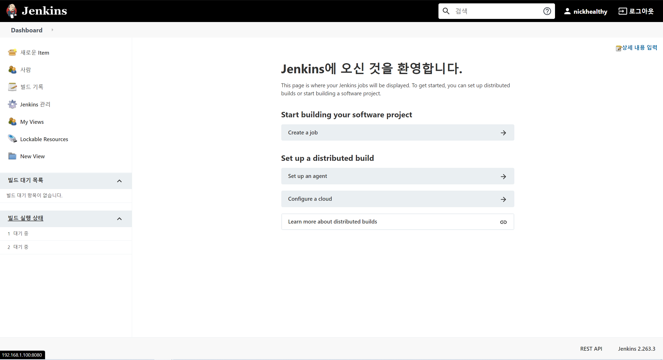This screenshot has width=663, height=360.
Task: Click the 새로운 Item box icon
Action: click(x=12, y=52)
